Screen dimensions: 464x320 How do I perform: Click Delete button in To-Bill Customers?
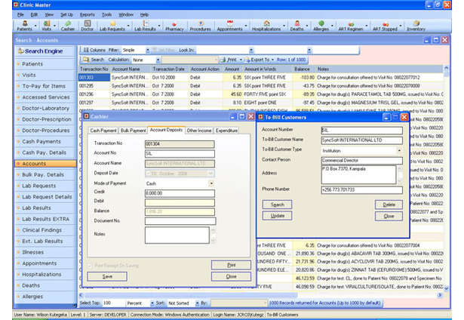(389, 205)
